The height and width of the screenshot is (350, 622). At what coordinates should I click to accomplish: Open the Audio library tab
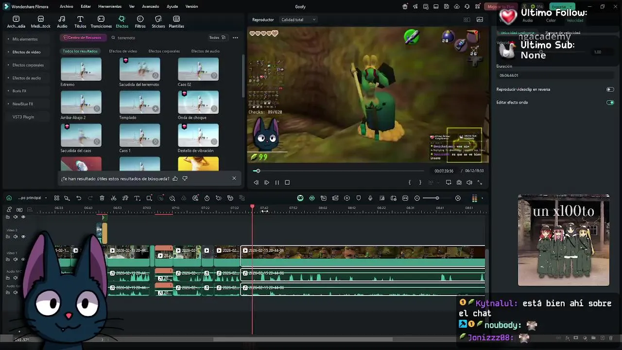click(62, 22)
